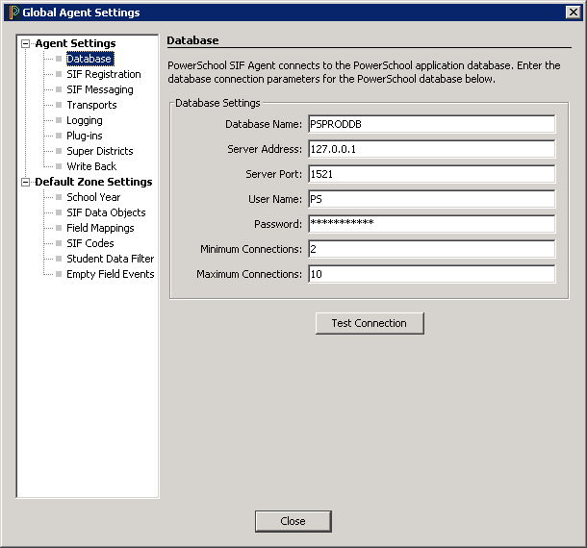Image resolution: width=587 pixels, height=548 pixels.
Task: Select SIF Data Objects item
Action: click(106, 212)
